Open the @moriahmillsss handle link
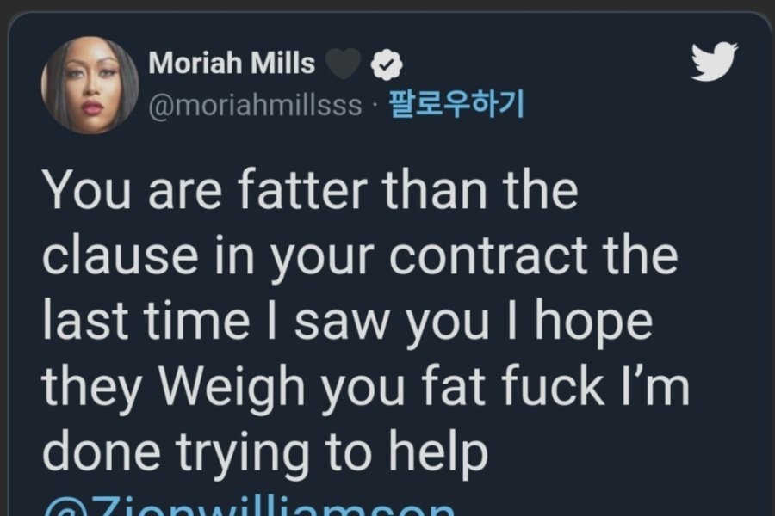This screenshot has height=516, width=775. pos(256,107)
